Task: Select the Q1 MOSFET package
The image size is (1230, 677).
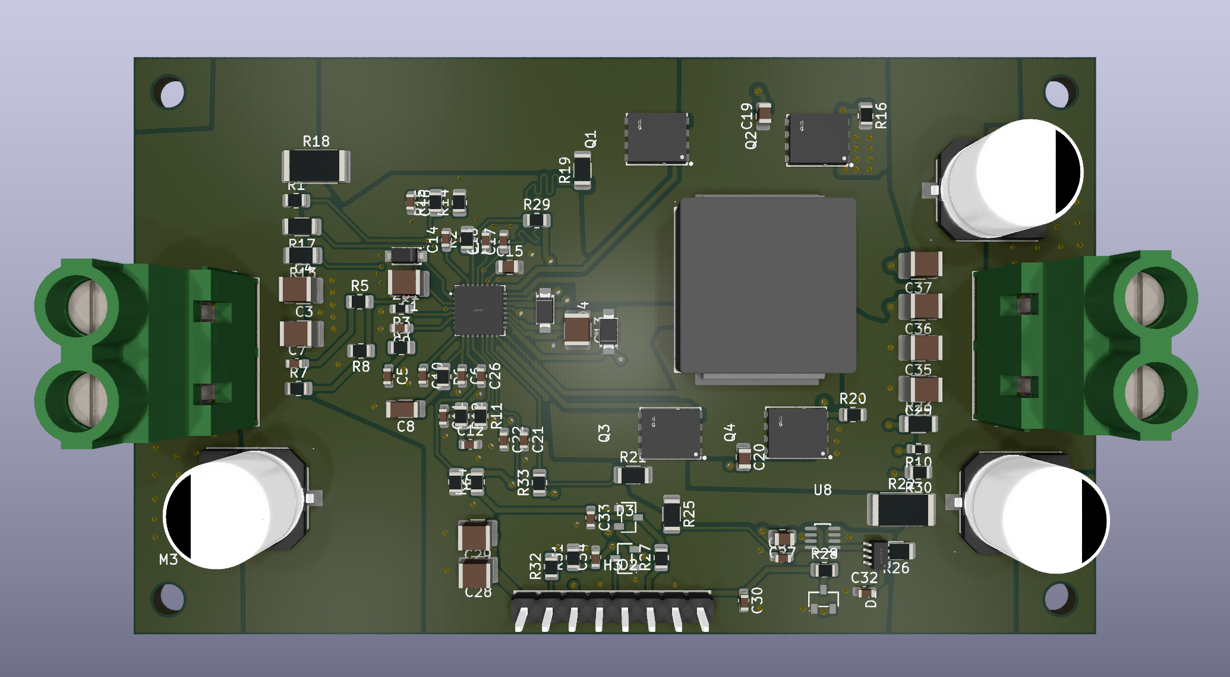Action: click(657, 138)
